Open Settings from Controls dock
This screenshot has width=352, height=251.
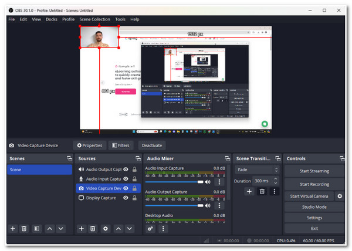[x=314, y=218]
